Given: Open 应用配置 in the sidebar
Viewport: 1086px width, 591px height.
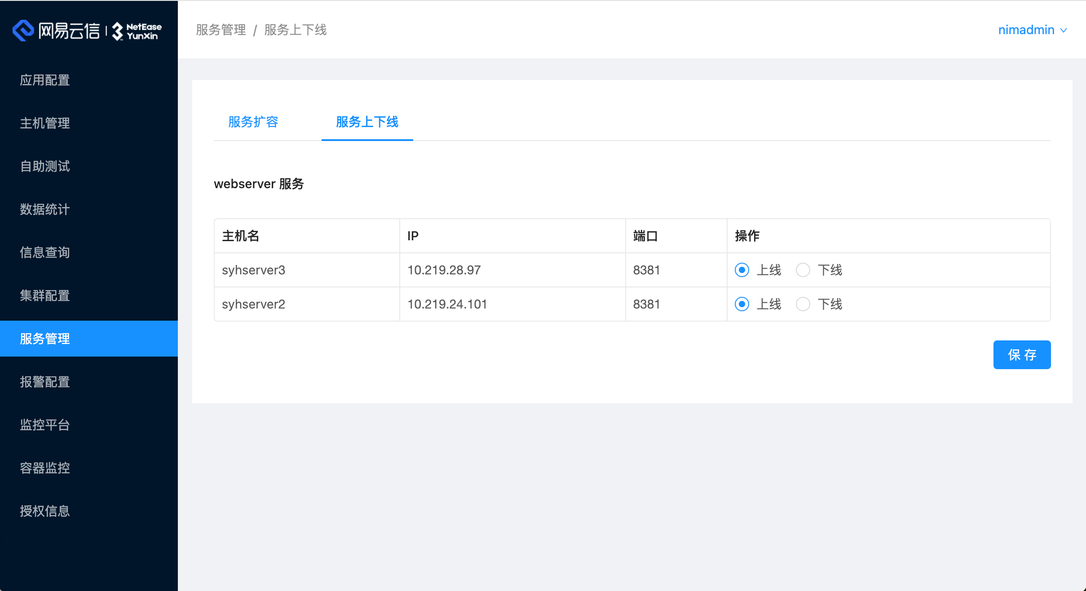Looking at the screenshot, I should (x=44, y=79).
